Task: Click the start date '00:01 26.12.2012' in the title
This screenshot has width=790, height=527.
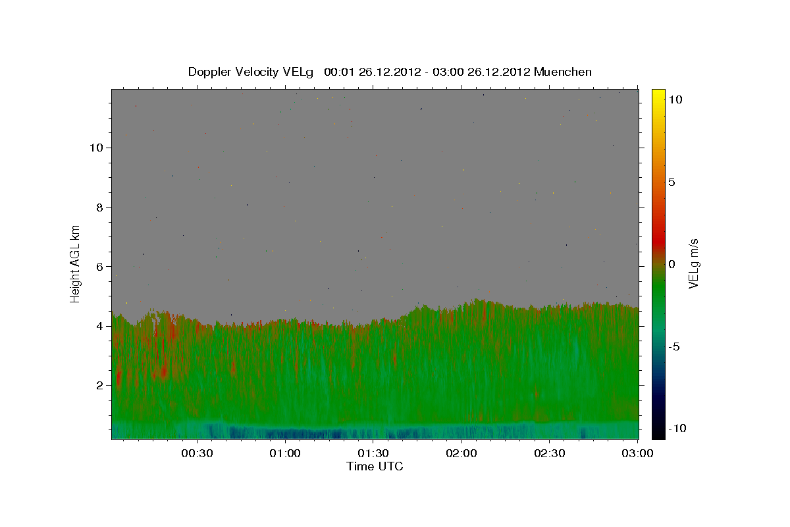Action: [371, 72]
